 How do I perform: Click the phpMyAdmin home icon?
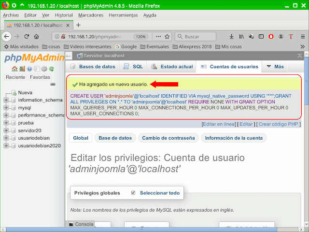[x=14, y=69]
